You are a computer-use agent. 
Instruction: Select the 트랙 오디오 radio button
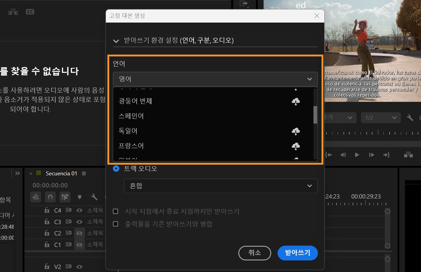[x=116, y=168]
